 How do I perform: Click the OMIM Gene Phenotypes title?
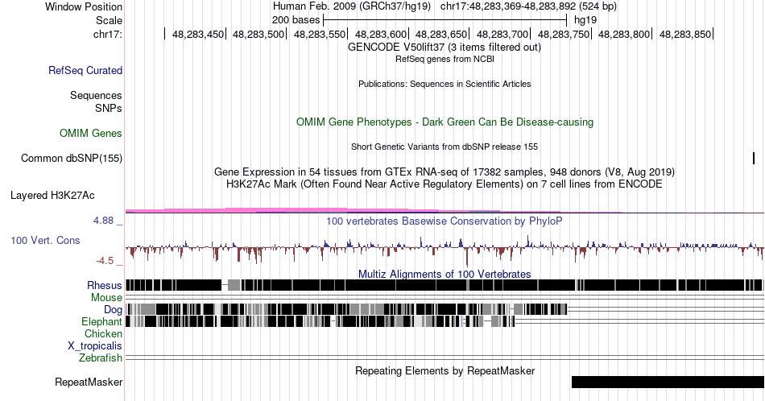(x=445, y=122)
